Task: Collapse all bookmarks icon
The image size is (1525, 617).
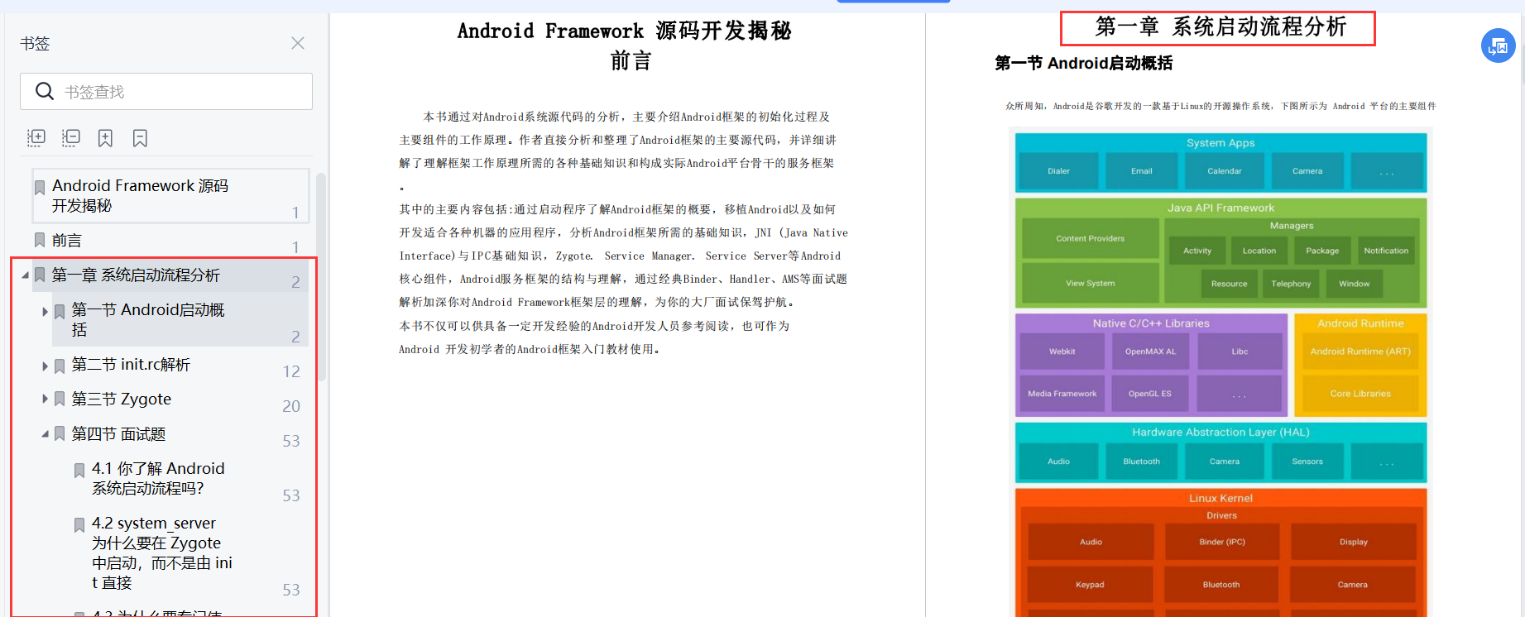Action: pyautogui.click(x=71, y=138)
